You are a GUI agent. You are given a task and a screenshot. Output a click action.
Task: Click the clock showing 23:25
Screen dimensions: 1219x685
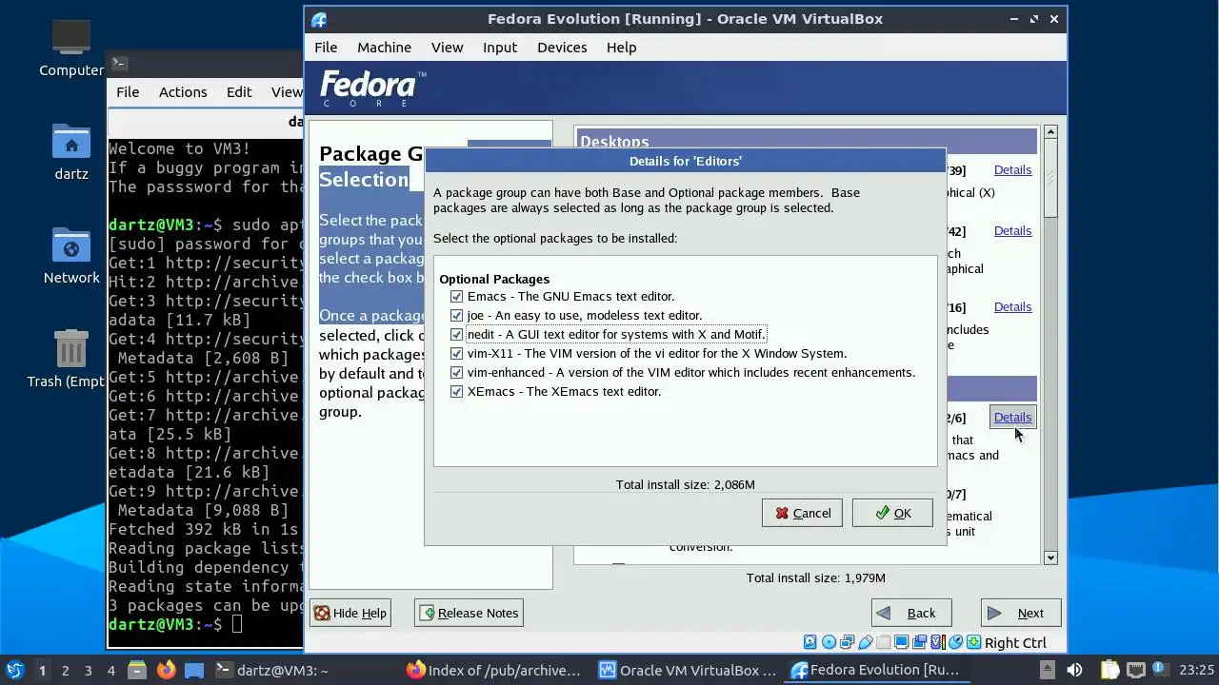pos(1197,670)
